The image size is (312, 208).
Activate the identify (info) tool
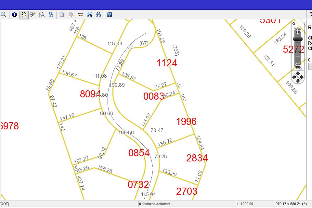tap(14, 15)
